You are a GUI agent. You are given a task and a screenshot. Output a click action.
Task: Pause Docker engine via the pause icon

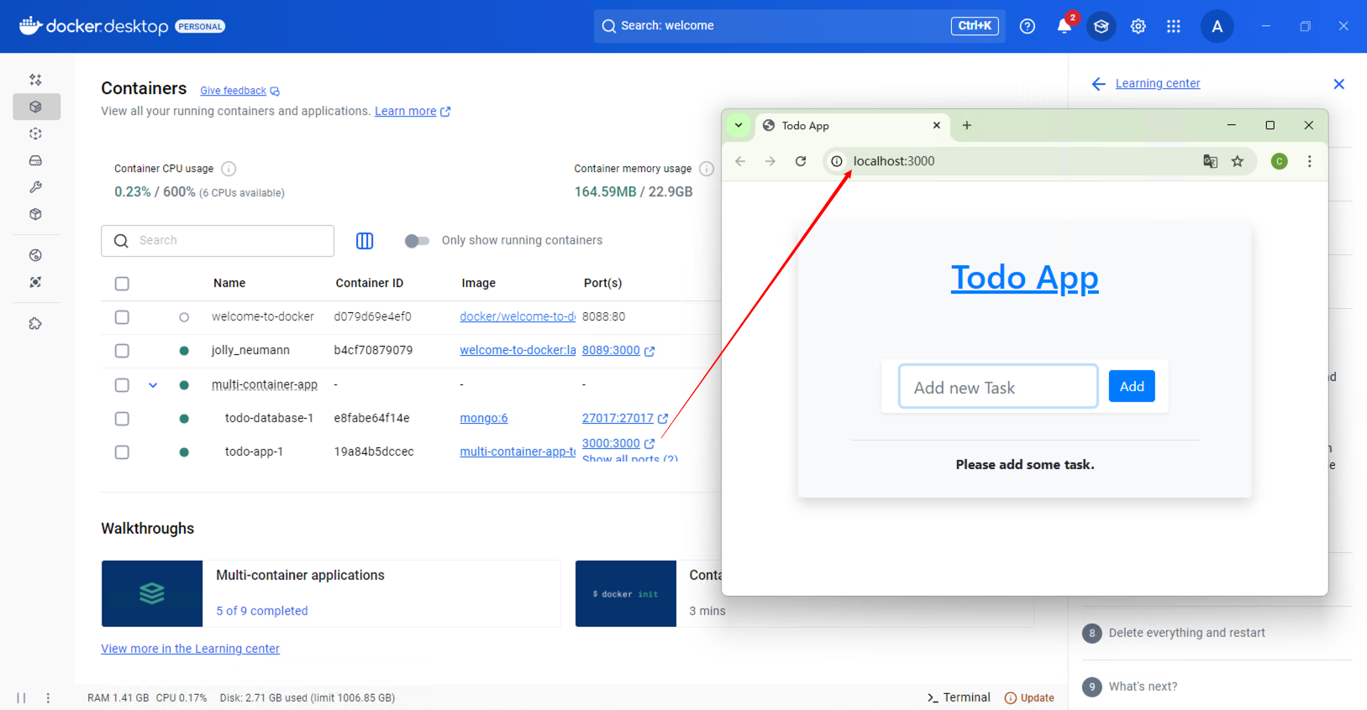click(x=21, y=697)
